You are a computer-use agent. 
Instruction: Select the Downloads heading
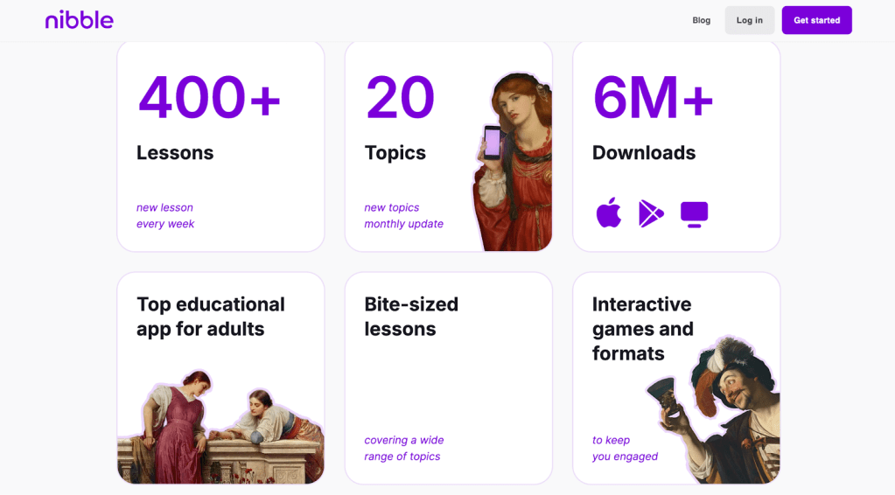pos(644,152)
